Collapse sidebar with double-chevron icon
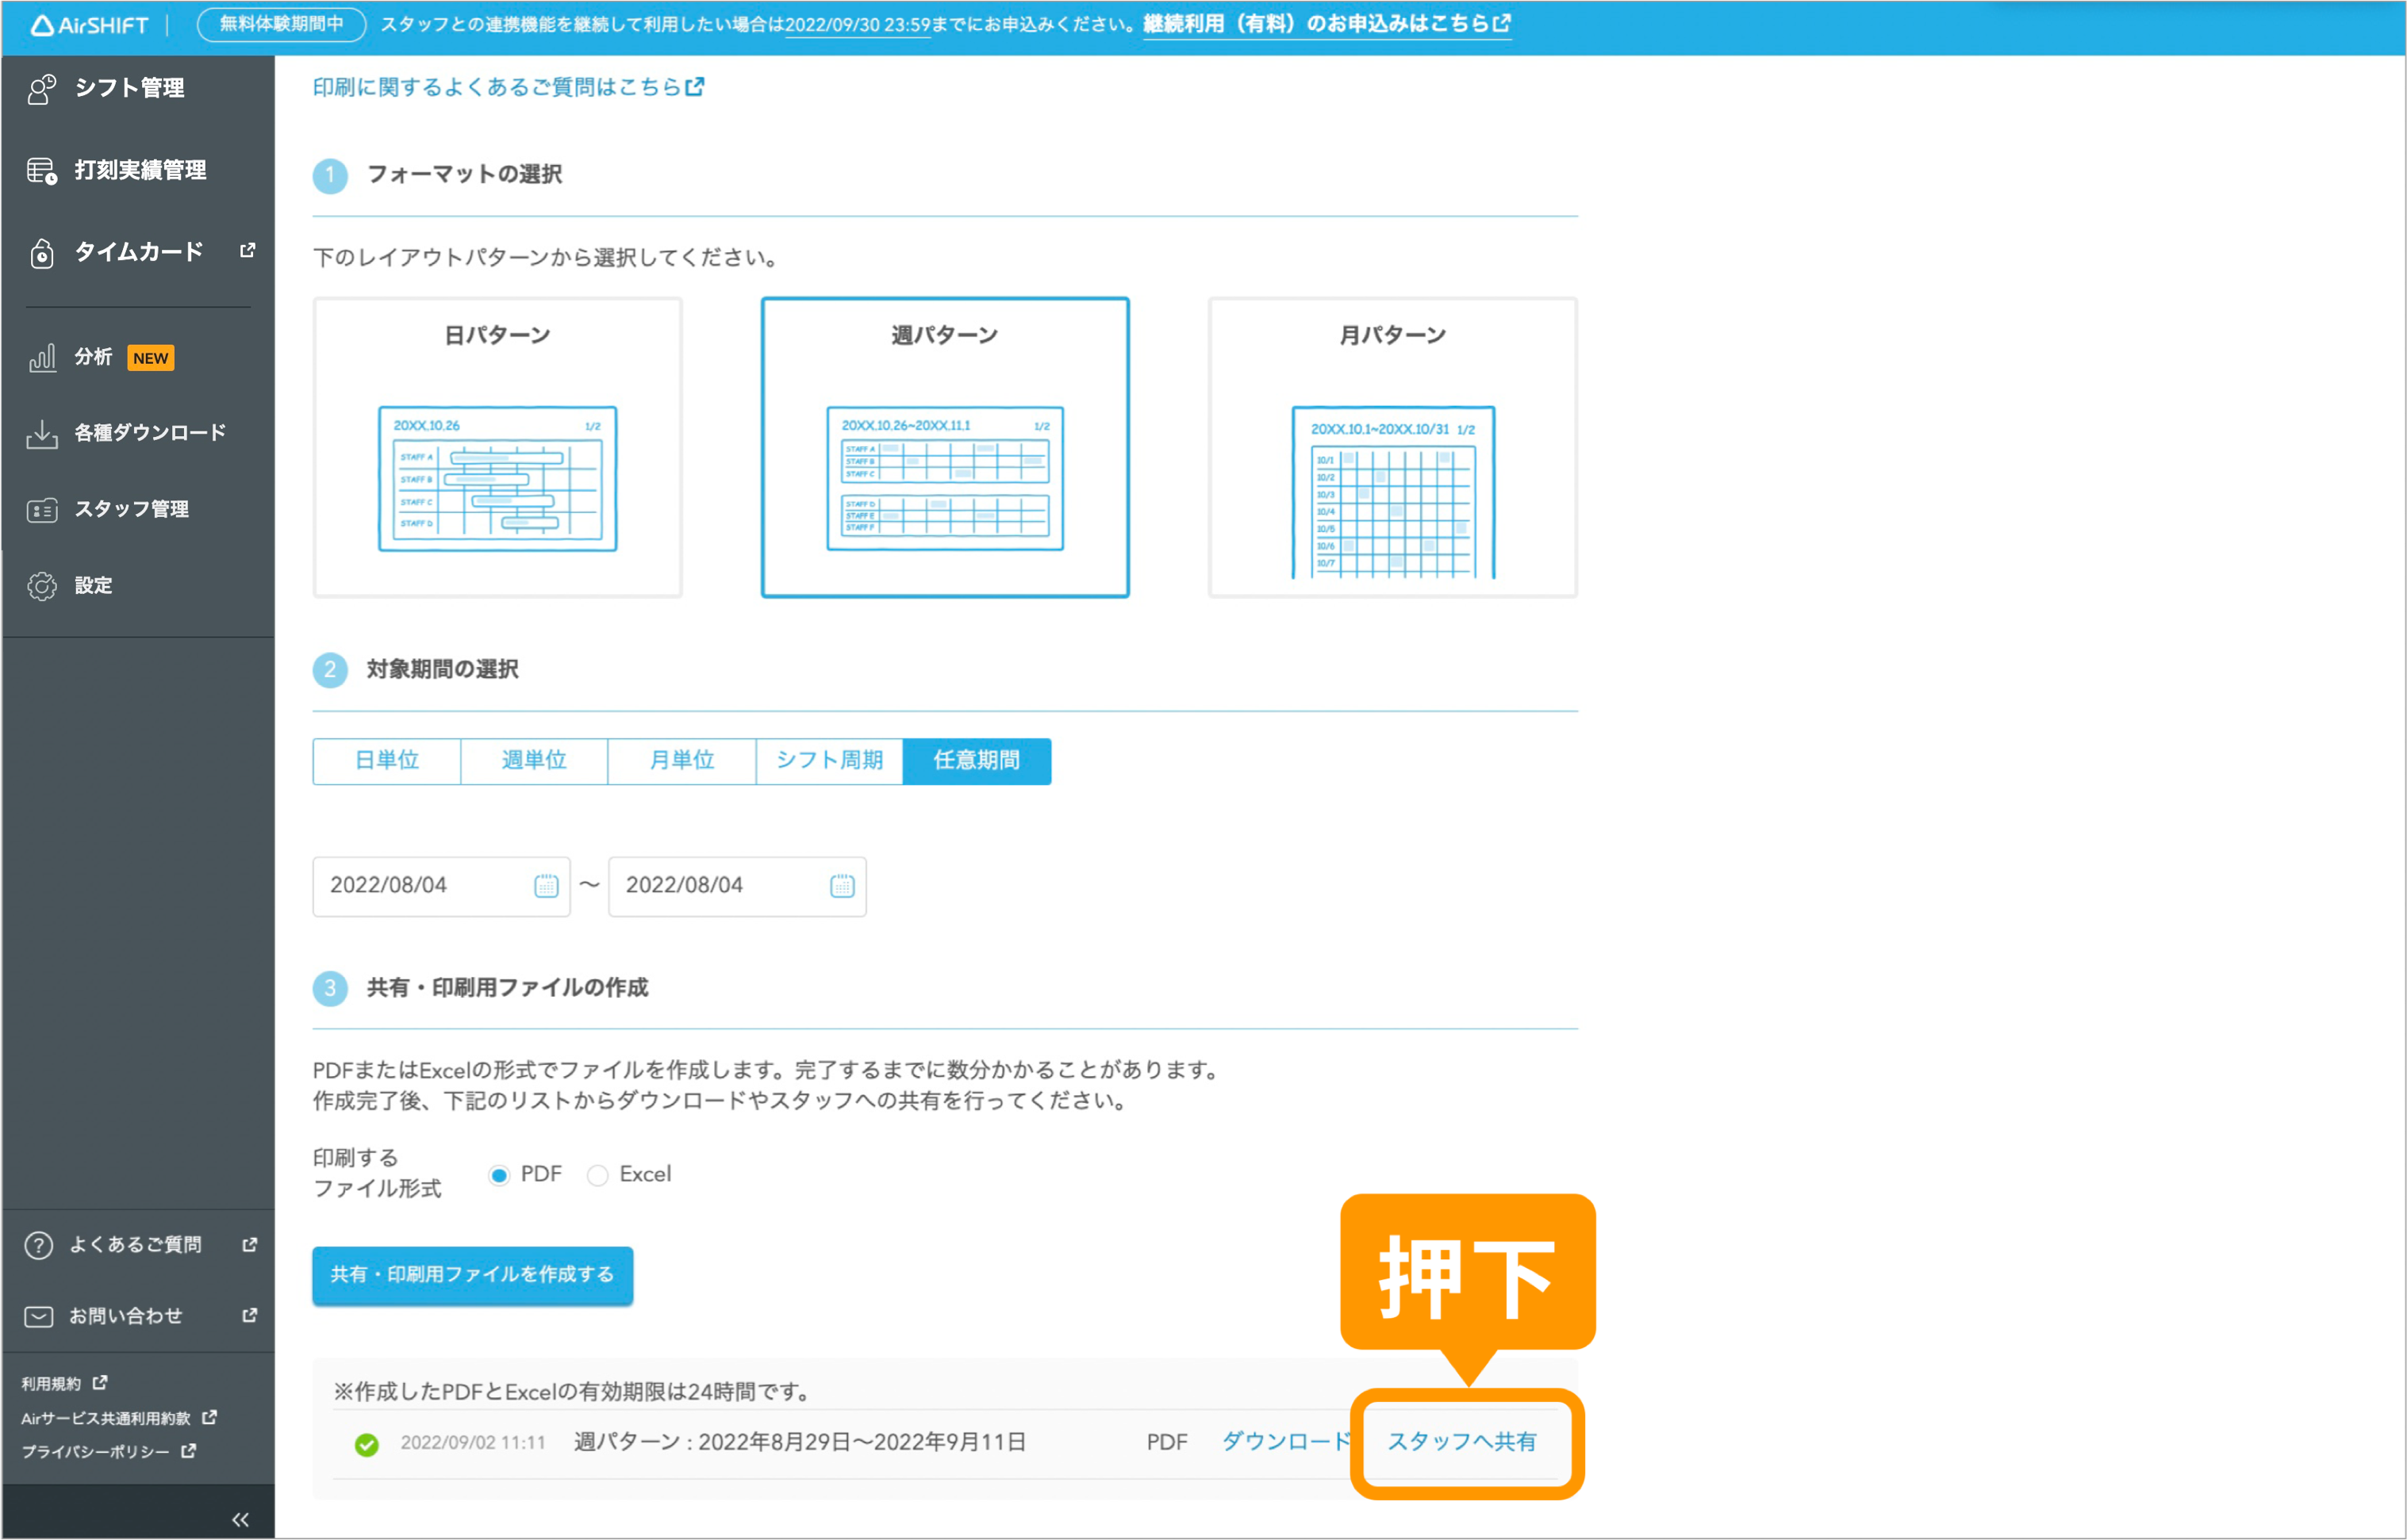2407x1540 pixels. click(240, 1519)
